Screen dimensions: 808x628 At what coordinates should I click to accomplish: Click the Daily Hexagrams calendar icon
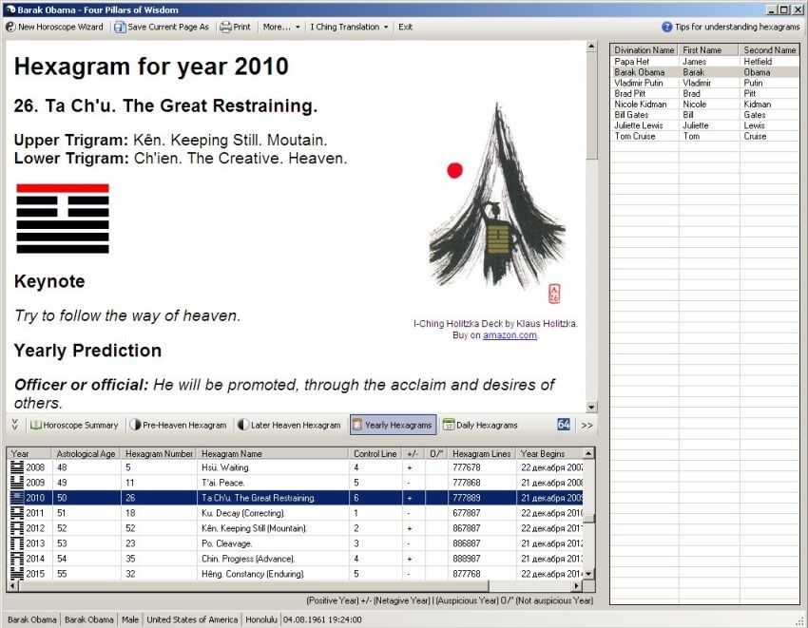449,425
